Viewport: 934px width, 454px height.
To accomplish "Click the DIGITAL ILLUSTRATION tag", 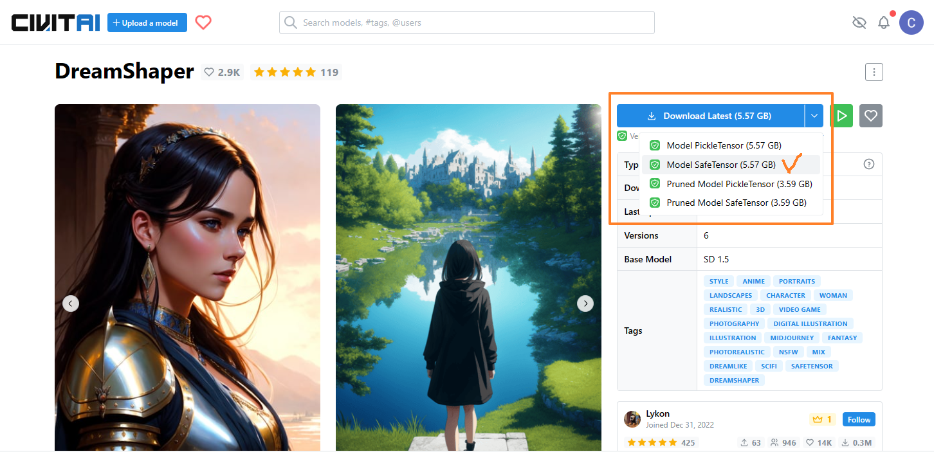I will [x=810, y=323].
